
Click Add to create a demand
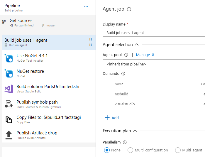point(112,118)
